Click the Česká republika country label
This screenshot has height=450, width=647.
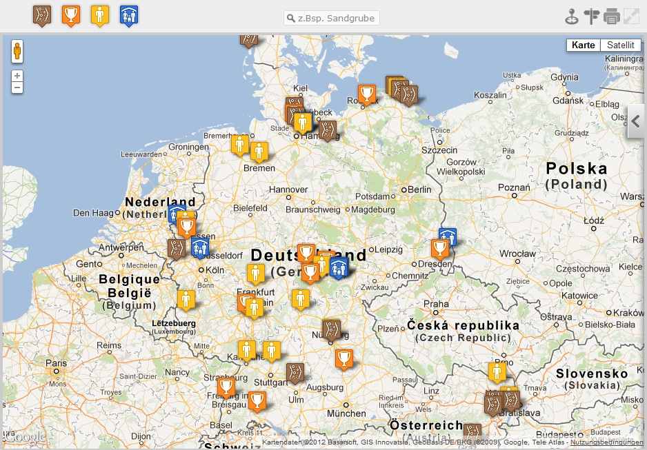[463, 325]
